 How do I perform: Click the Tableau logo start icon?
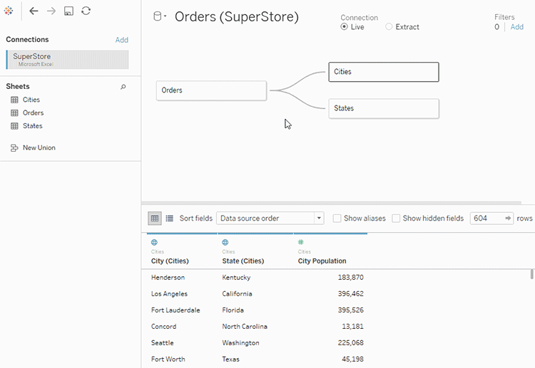9,11
